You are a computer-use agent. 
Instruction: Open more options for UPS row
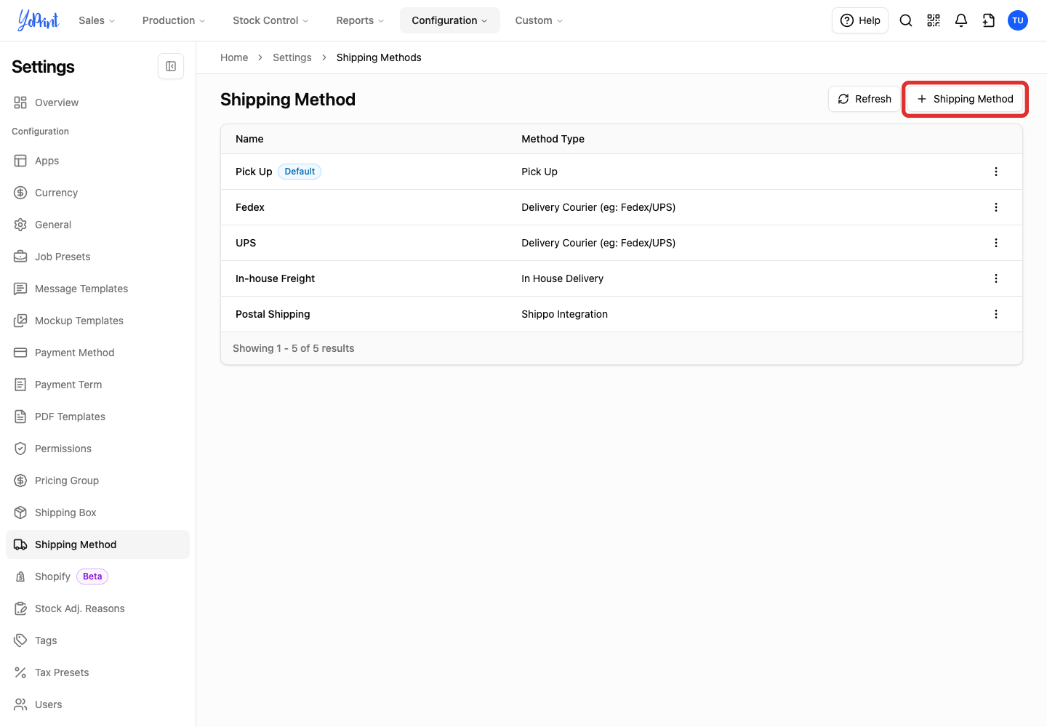[996, 243]
